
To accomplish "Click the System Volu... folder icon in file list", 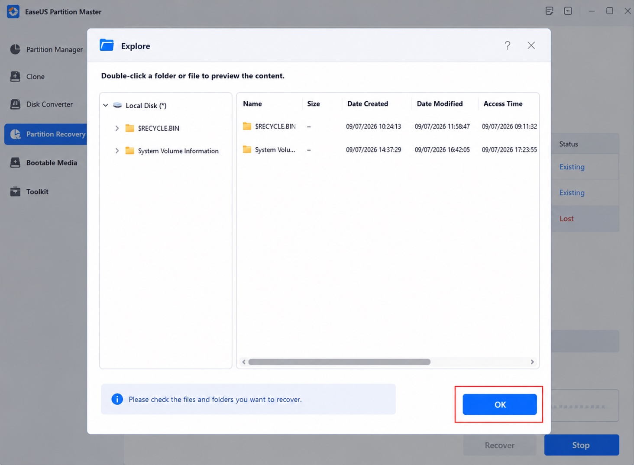I will tap(247, 149).
